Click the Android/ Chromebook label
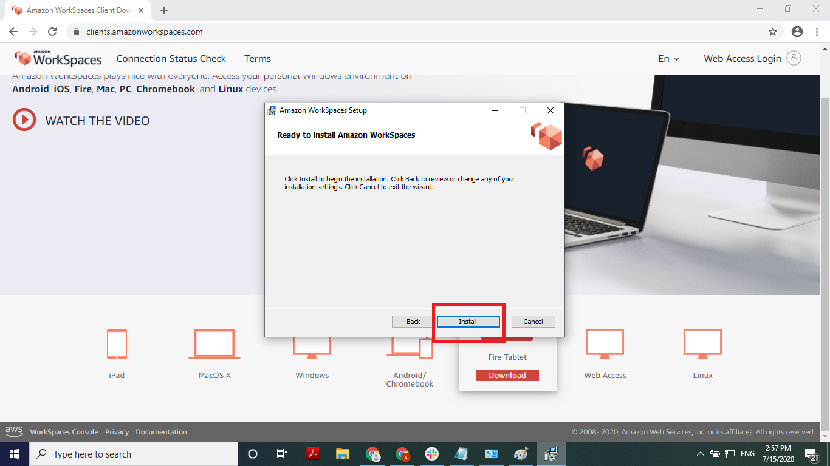 point(410,380)
